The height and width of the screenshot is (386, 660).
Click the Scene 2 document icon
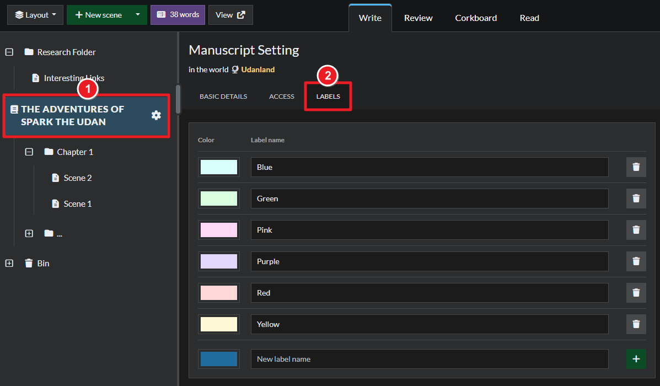pos(55,178)
